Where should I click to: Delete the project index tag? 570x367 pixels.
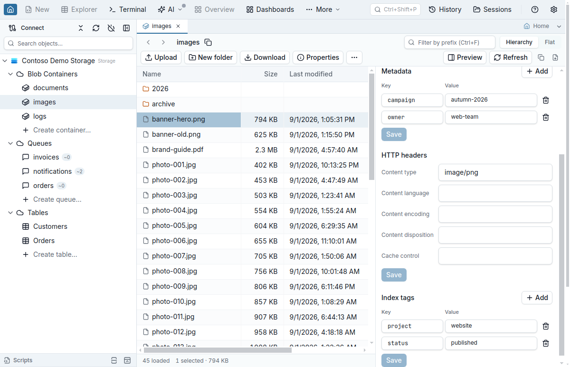(546, 326)
